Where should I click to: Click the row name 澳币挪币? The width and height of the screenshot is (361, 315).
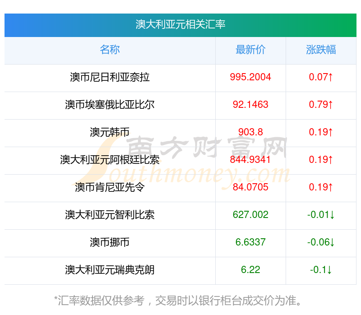[110, 242]
